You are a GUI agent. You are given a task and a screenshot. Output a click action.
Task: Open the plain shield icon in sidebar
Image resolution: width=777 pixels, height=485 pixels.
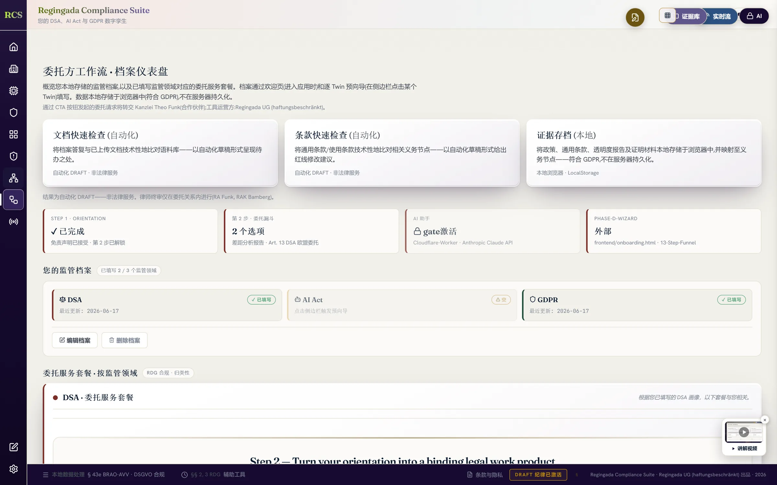pos(13,113)
